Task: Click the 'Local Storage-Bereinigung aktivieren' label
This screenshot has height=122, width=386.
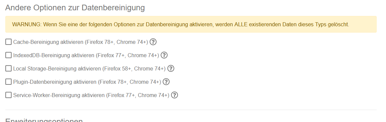Action: (x=57, y=69)
